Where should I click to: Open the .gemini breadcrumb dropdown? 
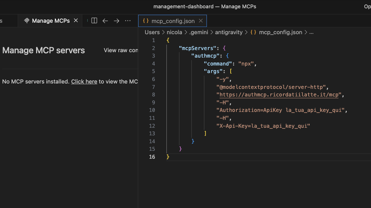tap(199, 32)
